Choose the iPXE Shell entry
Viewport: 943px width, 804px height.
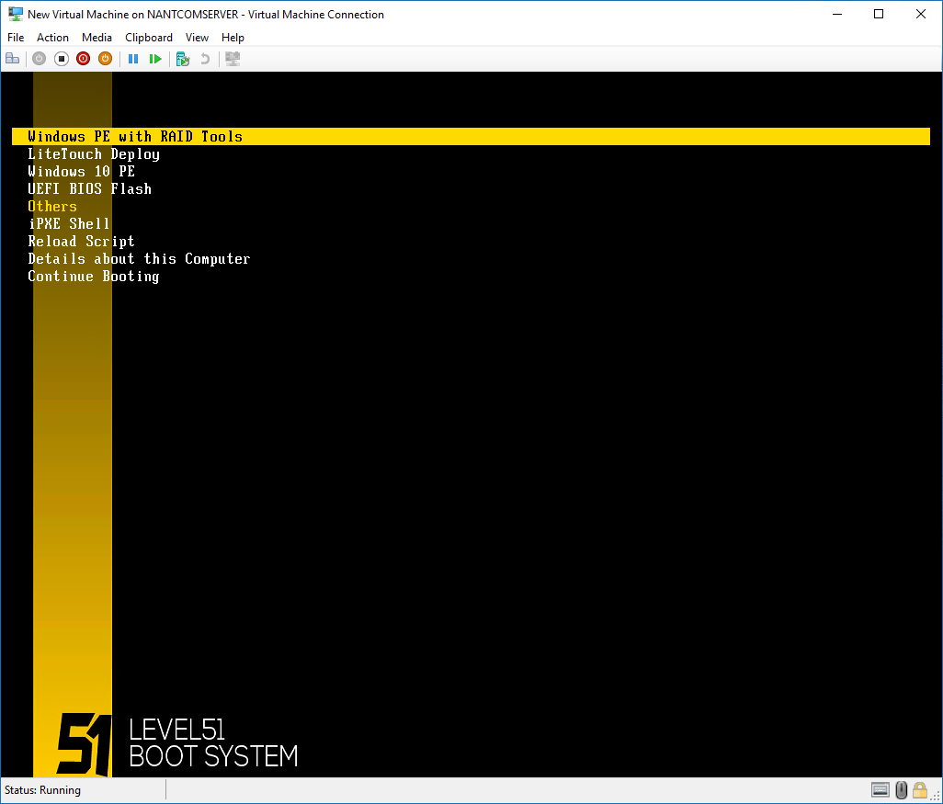(x=69, y=224)
